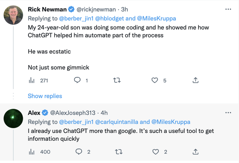Image resolution: width=239 pixels, height=163 pixels.
Task: Retweet Rick Newman's tweet
Action: click(117, 80)
